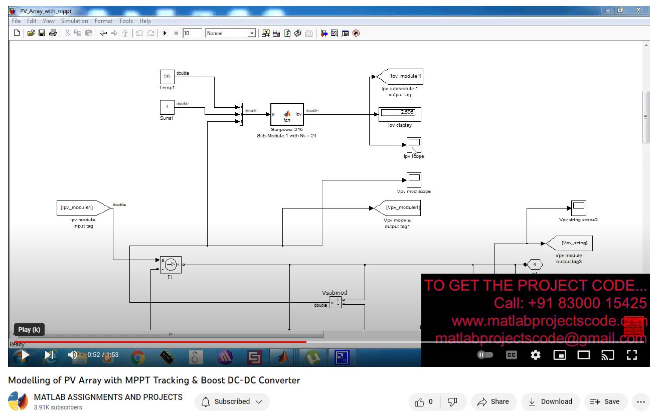The height and width of the screenshot is (418, 657).
Task: Skip to the next video
Action: [49, 355]
